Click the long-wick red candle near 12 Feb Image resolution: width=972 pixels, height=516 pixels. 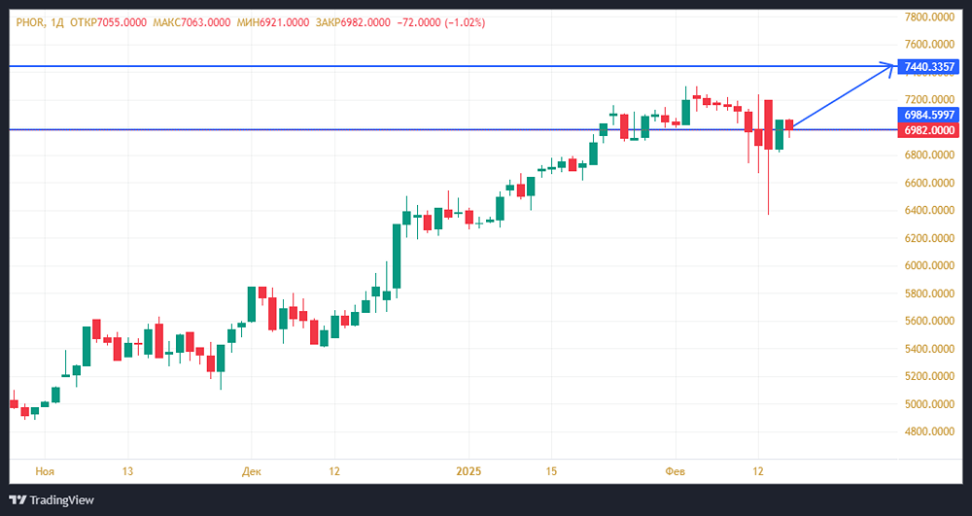768,136
